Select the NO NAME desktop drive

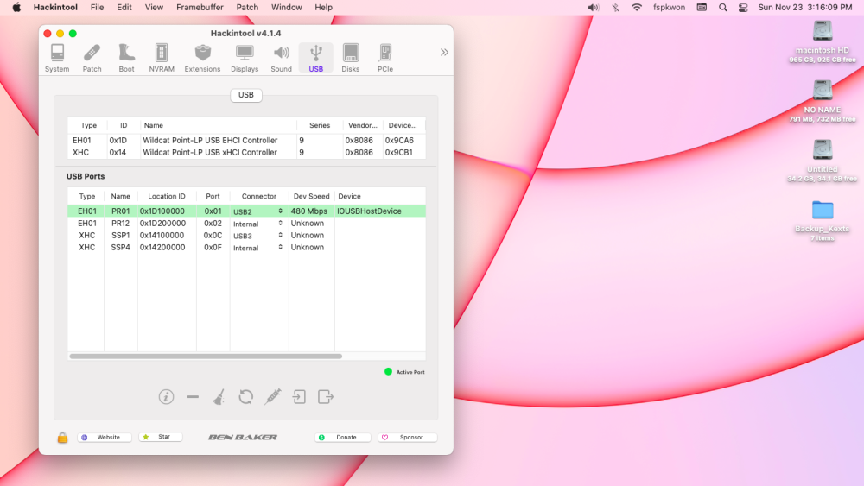(x=823, y=101)
